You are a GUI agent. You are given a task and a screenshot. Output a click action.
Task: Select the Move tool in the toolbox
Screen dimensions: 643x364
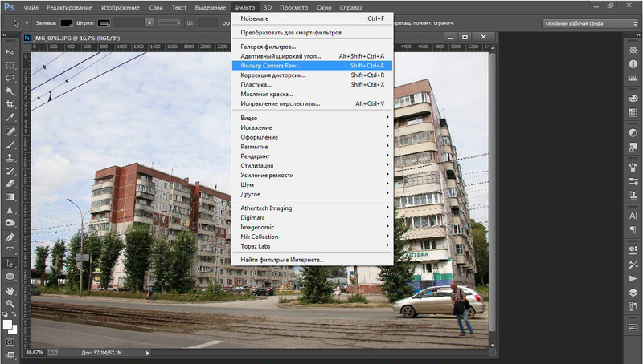10,52
